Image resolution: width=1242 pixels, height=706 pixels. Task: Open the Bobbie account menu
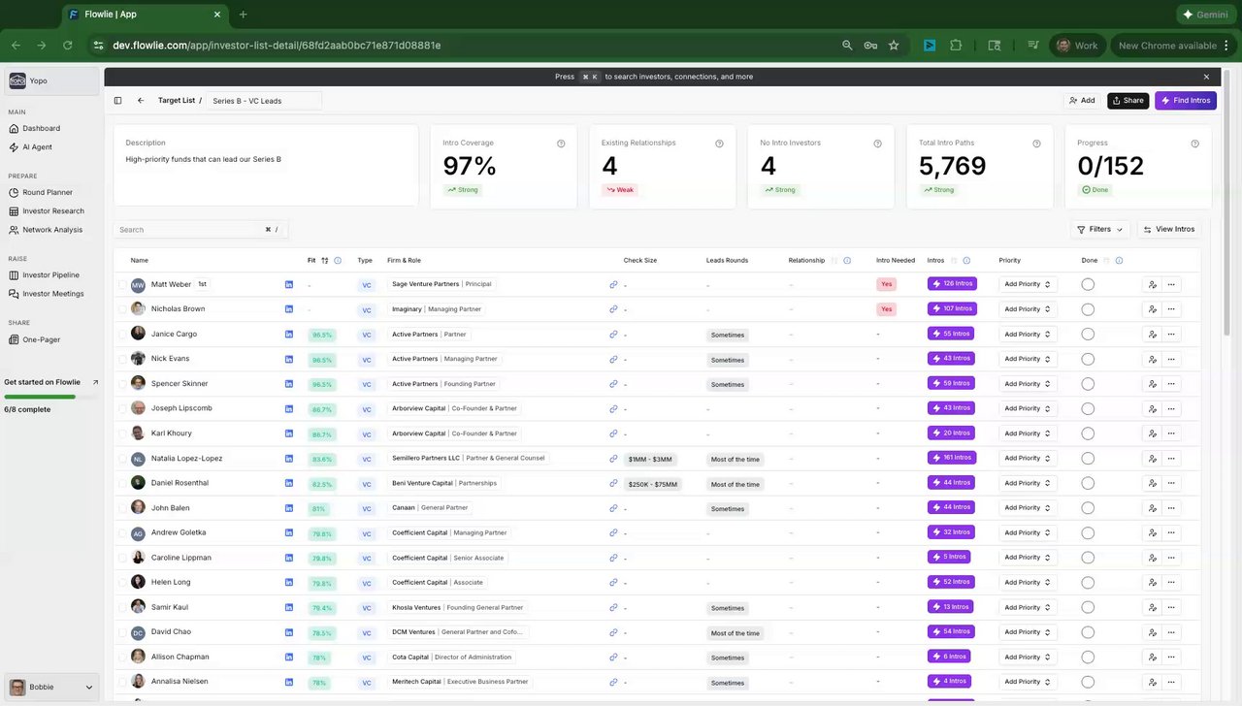[51, 688]
